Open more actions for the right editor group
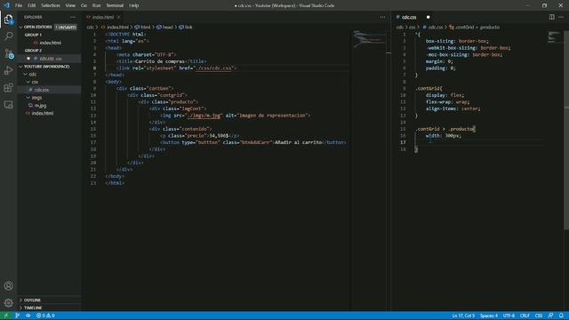Screen dimensions: 569x320 (561, 17)
